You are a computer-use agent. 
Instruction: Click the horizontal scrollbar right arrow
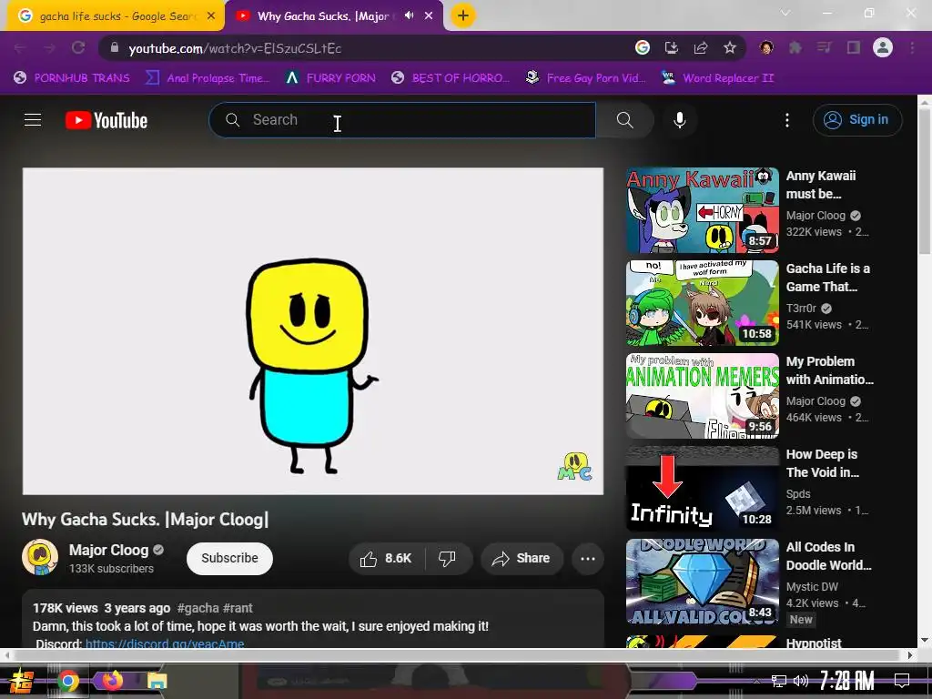point(910,655)
